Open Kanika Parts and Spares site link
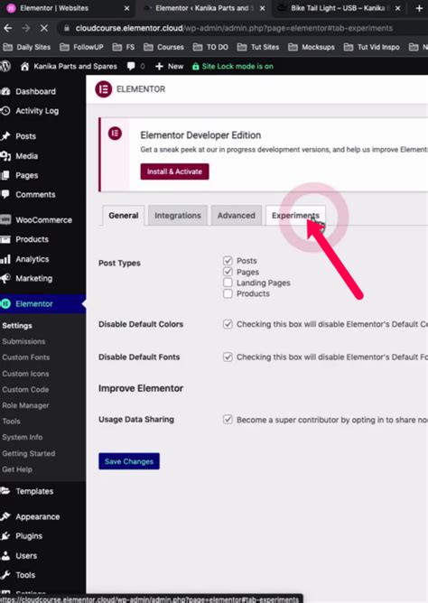The image size is (428, 603). pos(75,66)
